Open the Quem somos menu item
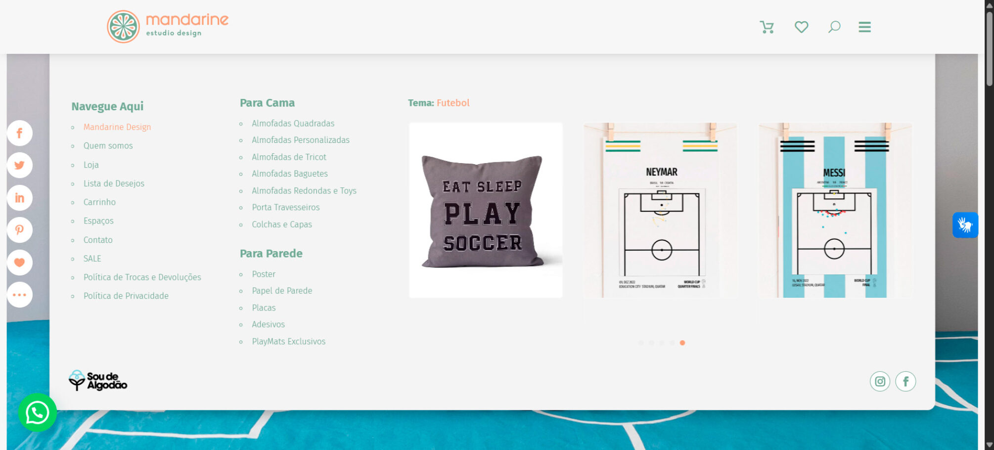This screenshot has height=450, width=994. [x=108, y=146]
